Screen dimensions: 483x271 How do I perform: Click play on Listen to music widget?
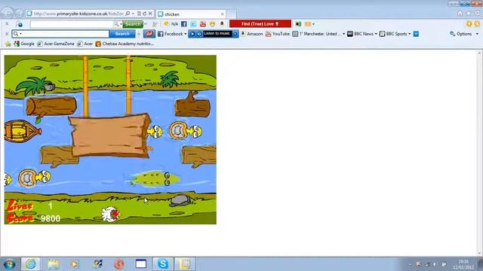click(x=192, y=34)
